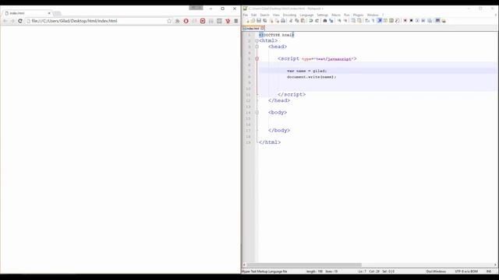Click the left arrow of horizontal scrollbar
499x280 pixels.
click(x=244, y=264)
